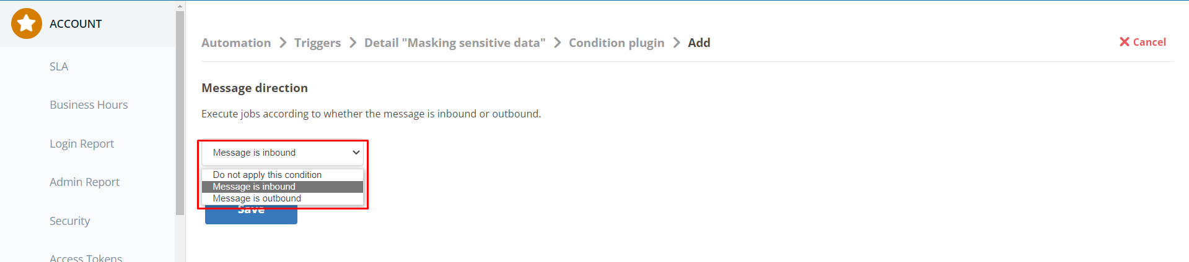This screenshot has height=262, width=1189.
Task: Click chevron before Add breadcrumb
Action: pos(677,43)
